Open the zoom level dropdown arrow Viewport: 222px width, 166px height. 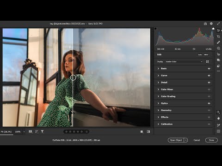24,132
